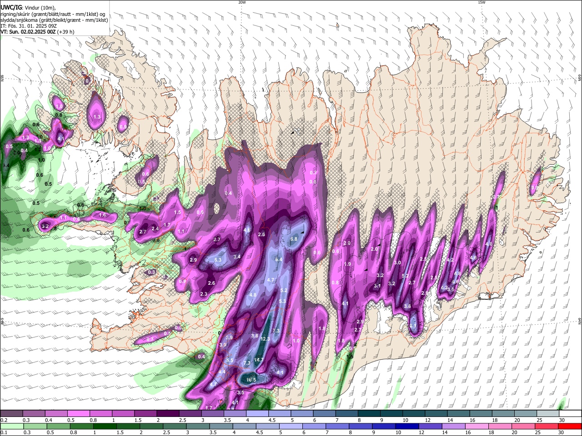Click the '0.2' label in upper legend row

[x=4, y=420]
